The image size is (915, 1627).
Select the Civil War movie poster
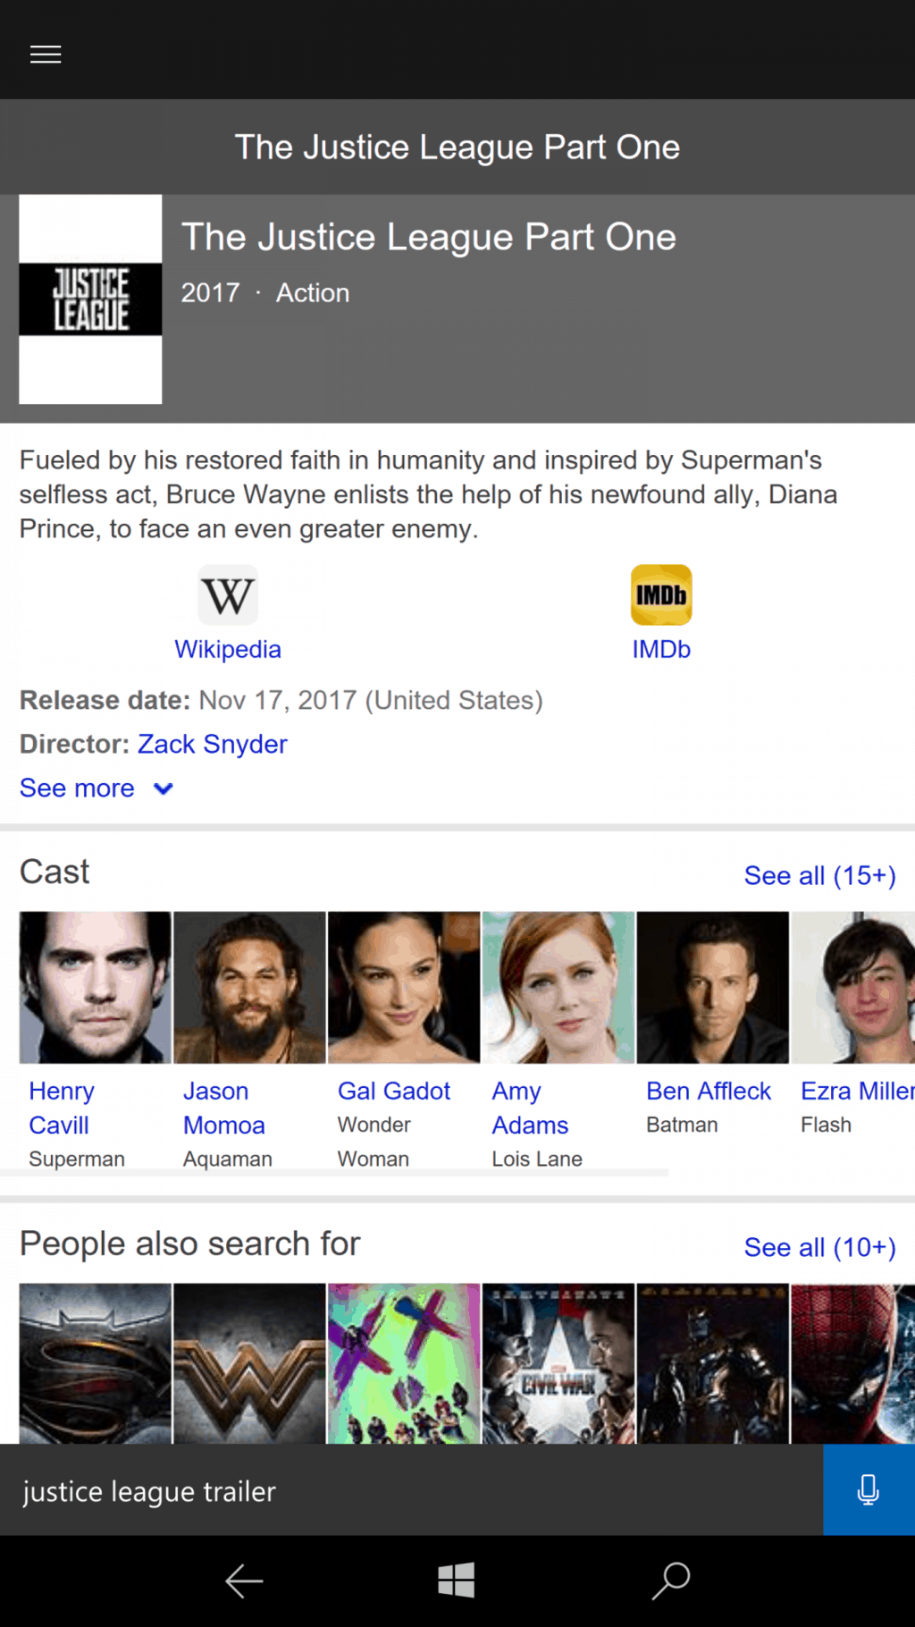558,1364
